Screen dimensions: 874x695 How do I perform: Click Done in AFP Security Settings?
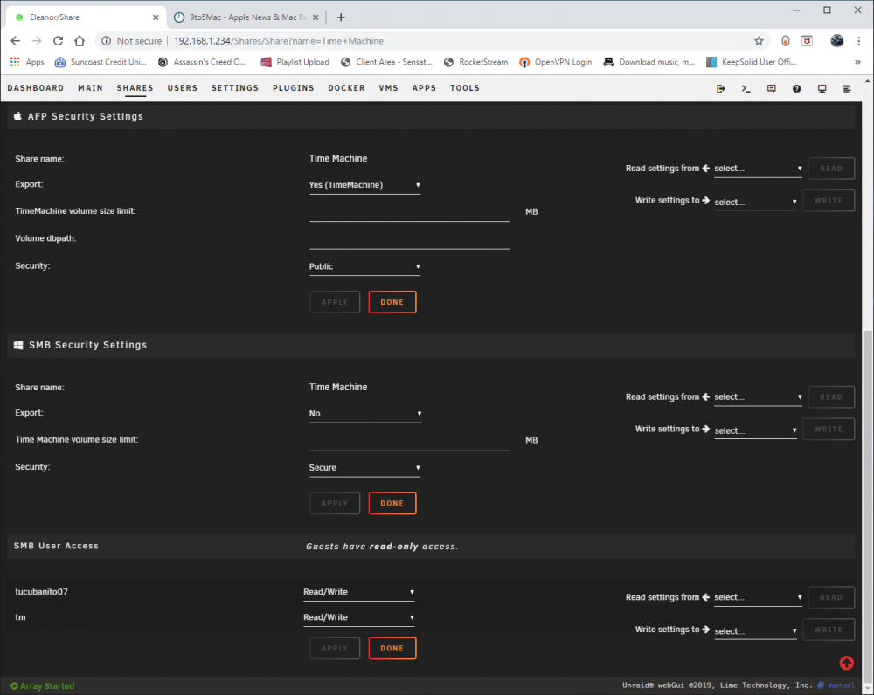pyautogui.click(x=392, y=302)
